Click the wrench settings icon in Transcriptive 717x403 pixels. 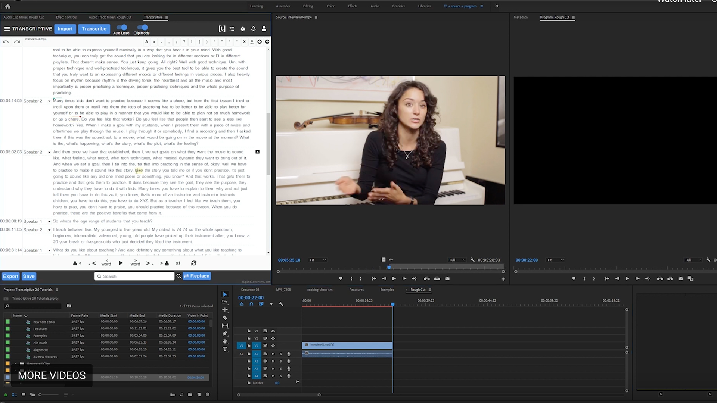pyautogui.click(x=243, y=28)
